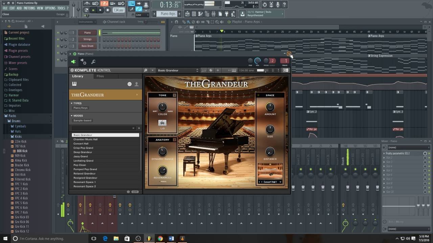This screenshot has height=243, width=433.
Task: Expand the Tone panel arrow
Action: [x=175, y=95]
